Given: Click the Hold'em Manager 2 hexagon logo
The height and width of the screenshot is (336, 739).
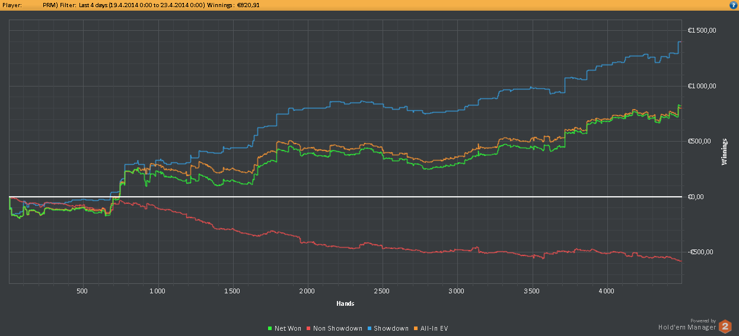Looking at the screenshot, I should (725, 326).
